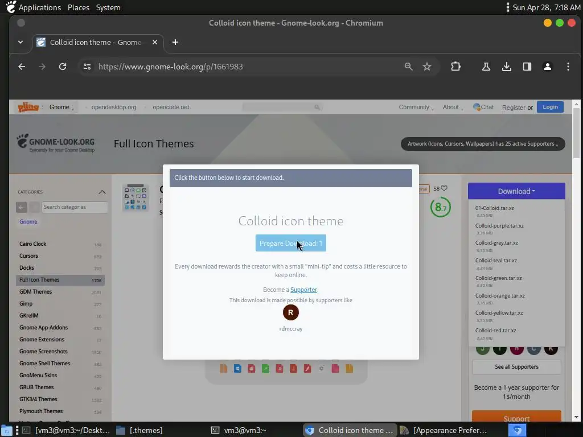
Task: Reload the page with the refresh icon
Action: pyautogui.click(x=63, y=67)
